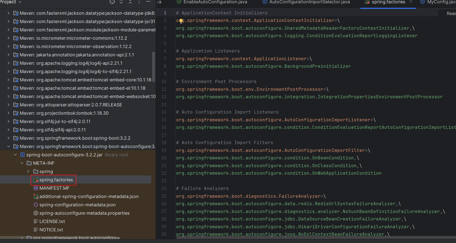Image resolution: width=456 pixels, height=243 pixels.
Task: Click the spring-configuration-metadata.json braces icon
Action: tap(36, 205)
